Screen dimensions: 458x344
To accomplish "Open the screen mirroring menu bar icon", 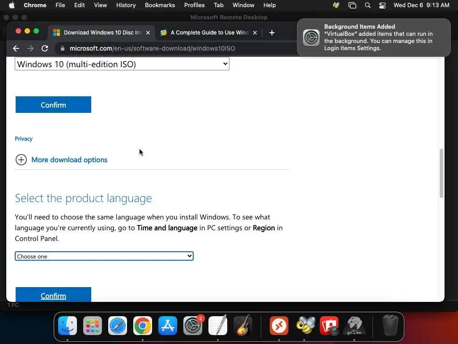I will [x=352, y=5].
